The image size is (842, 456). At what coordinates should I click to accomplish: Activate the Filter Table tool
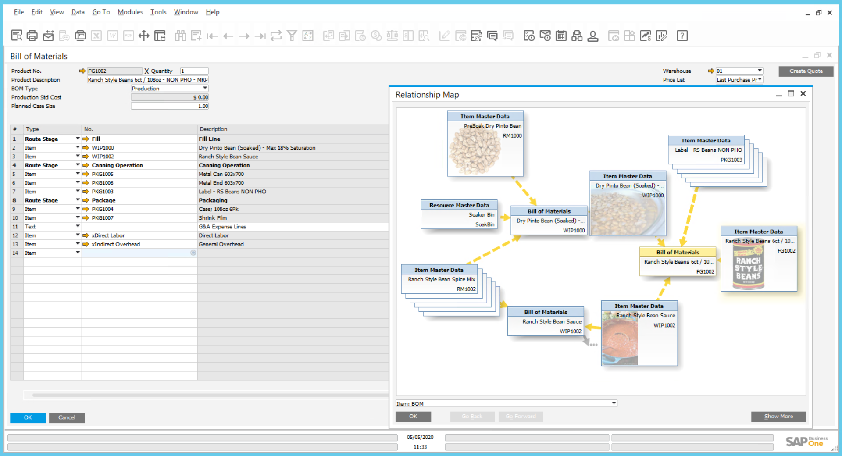point(292,36)
